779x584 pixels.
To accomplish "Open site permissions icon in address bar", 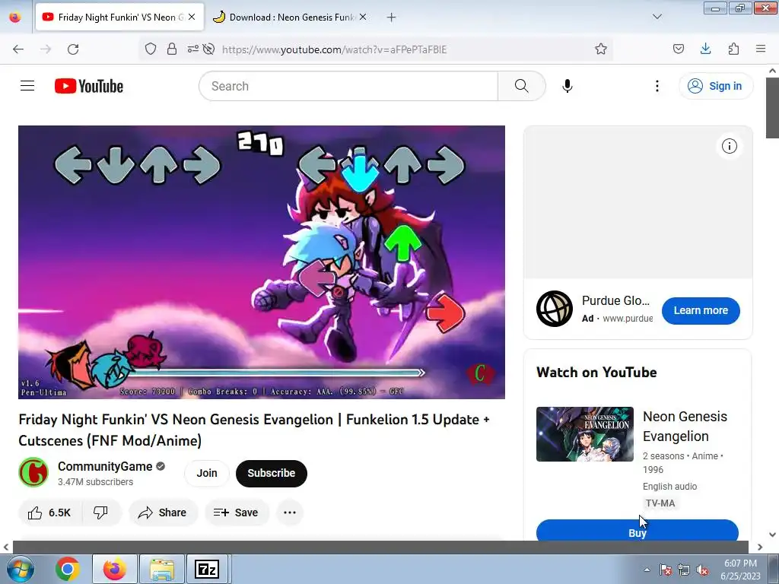I will point(192,49).
